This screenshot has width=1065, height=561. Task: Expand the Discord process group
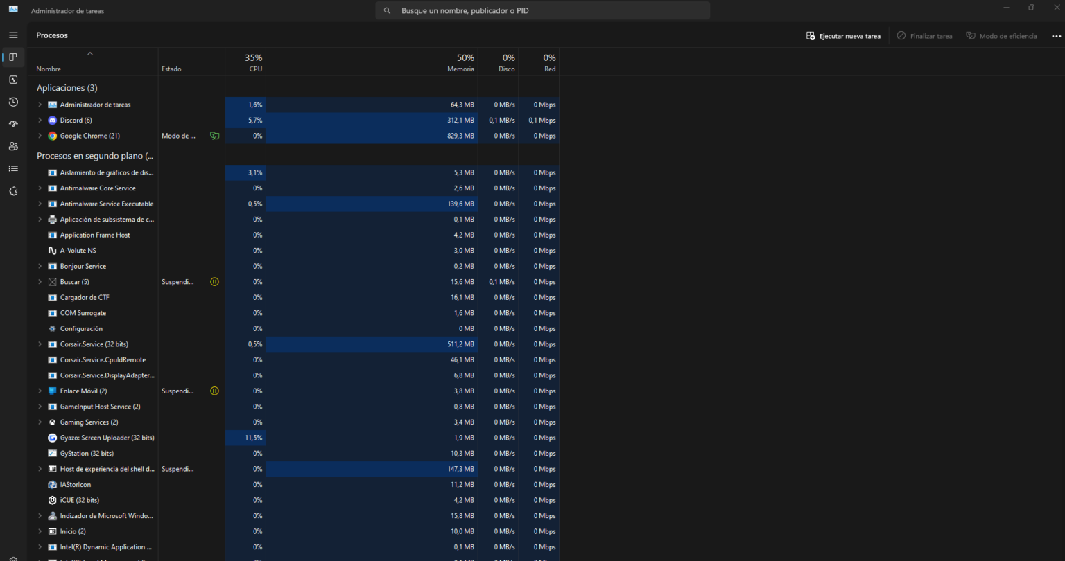[40, 120]
